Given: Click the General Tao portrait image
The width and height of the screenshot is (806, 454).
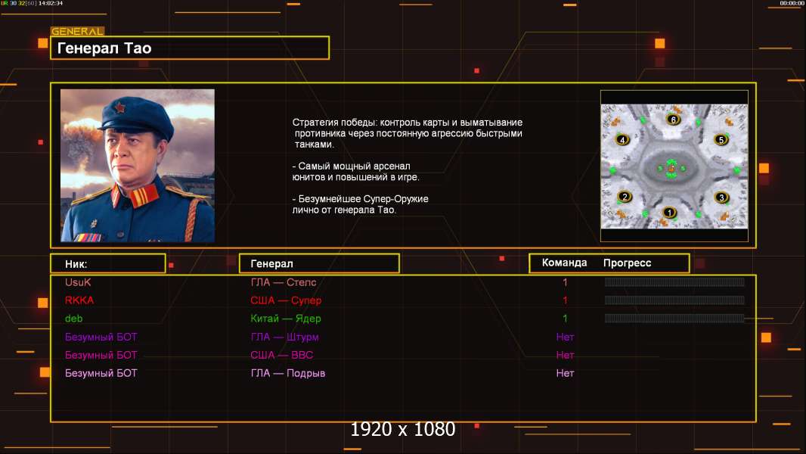Looking at the screenshot, I should point(138,166).
